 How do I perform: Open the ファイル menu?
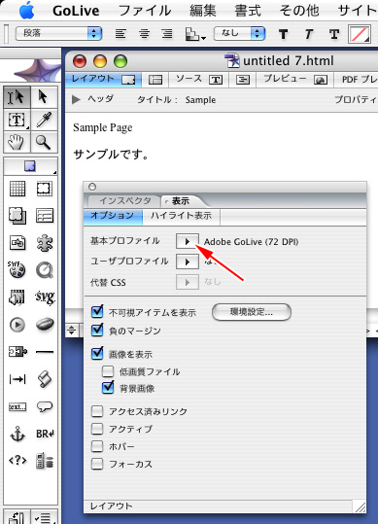(x=145, y=11)
